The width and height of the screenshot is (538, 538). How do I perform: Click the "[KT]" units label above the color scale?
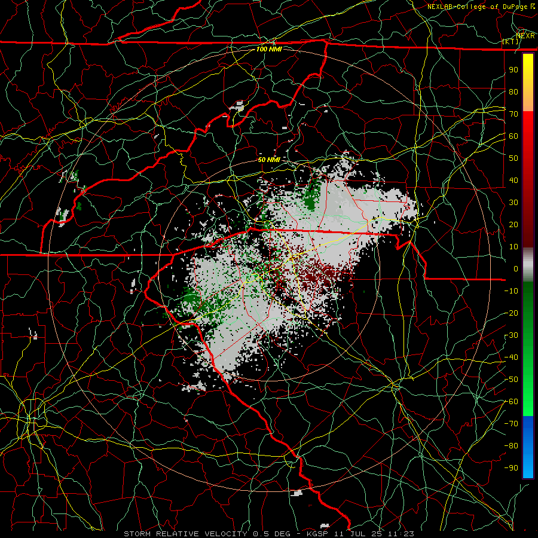pos(511,41)
